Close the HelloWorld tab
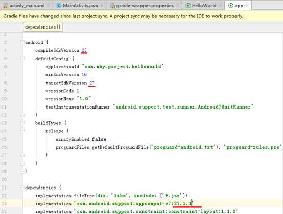 tap(220, 6)
